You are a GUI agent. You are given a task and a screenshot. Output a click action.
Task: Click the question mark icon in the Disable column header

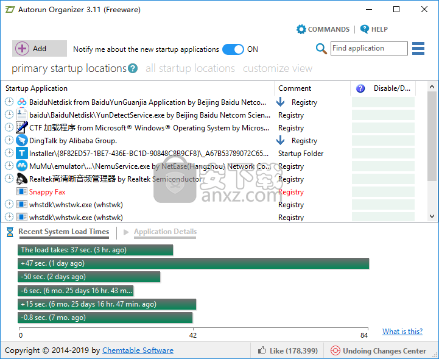(360, 88)
